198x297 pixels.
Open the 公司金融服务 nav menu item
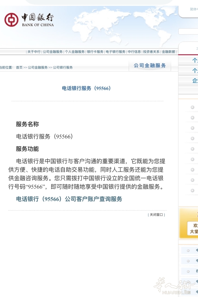click(53, 52)
